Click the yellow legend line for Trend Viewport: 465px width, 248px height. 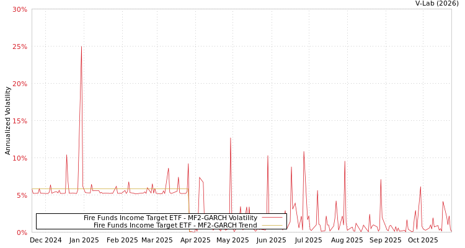pyautogui.click(x=272, y=226)
